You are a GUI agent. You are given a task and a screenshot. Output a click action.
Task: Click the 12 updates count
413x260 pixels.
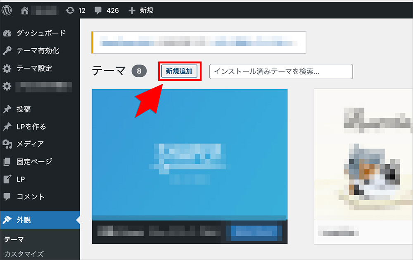point(82,11)
